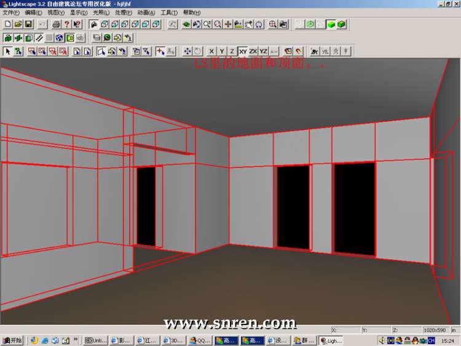Image resolution: width=461 pixels, height=346 pixels.
Task: Create a new file with the New icon
Action: (x=8, y=24)
